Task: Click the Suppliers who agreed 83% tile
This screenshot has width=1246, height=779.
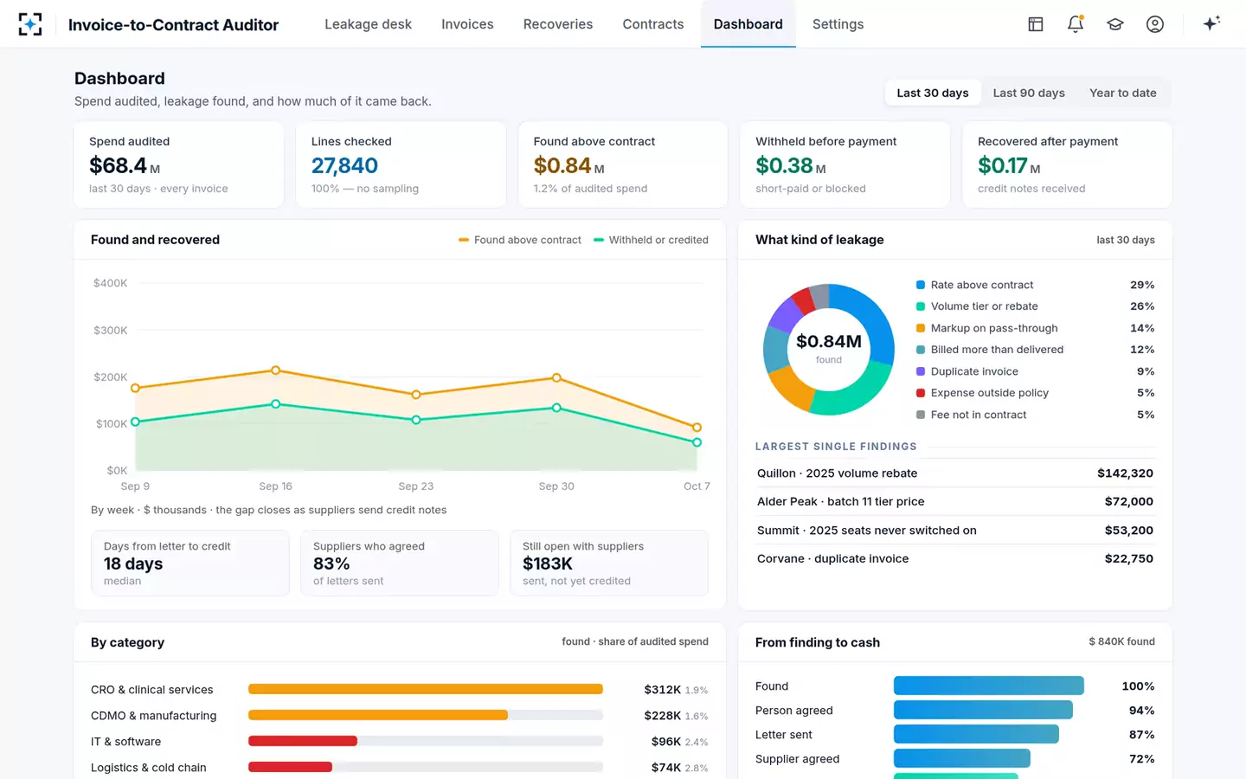Action: click(x=400, y=563)
